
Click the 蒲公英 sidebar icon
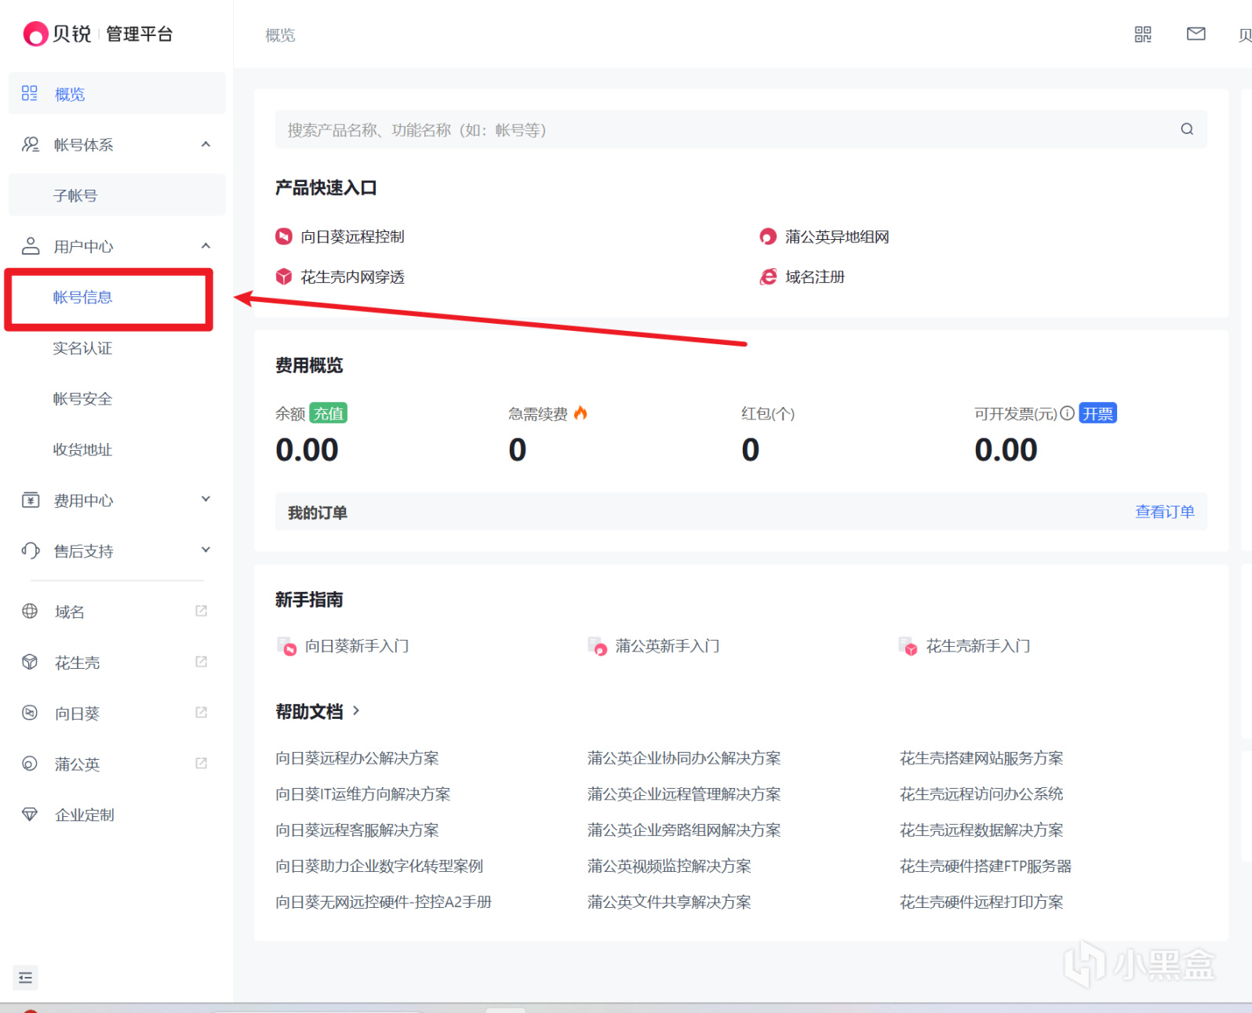(x=30, y=764)
